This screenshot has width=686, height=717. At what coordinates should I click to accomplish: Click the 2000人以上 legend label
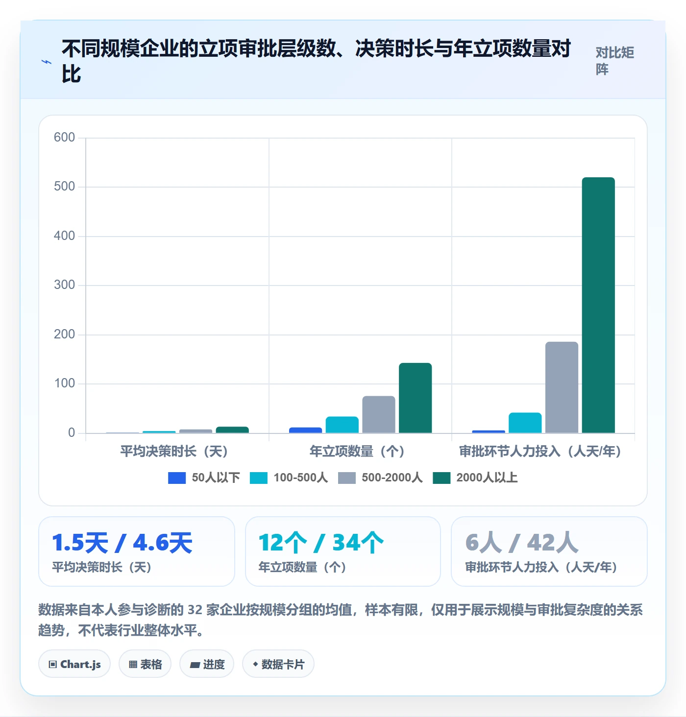(x=487, y=478)
